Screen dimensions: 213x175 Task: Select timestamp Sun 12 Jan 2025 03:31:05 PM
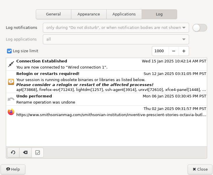(175, 74)
